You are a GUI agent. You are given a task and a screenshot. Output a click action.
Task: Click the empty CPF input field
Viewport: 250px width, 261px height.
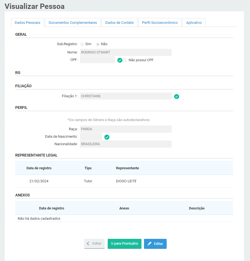point(97,60)
